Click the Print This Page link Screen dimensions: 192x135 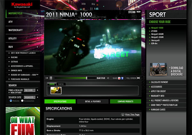point(132,115)
